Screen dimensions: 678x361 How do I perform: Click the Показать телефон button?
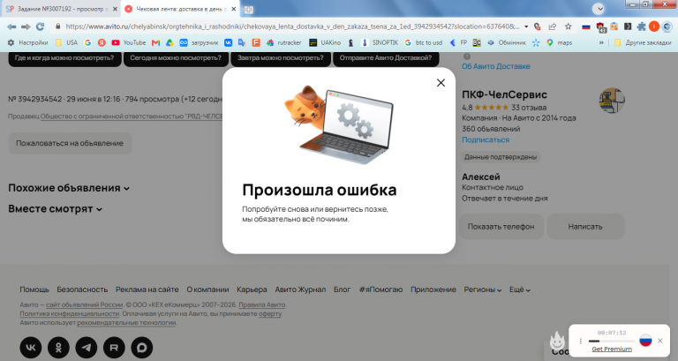[x=501, y=227]
